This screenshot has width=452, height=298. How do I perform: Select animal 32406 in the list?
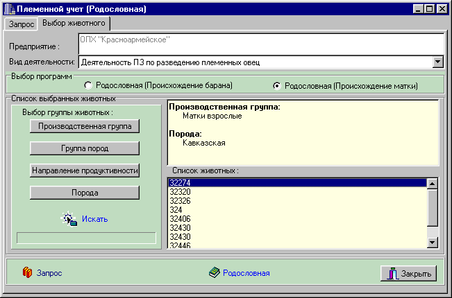click(181, 219)
